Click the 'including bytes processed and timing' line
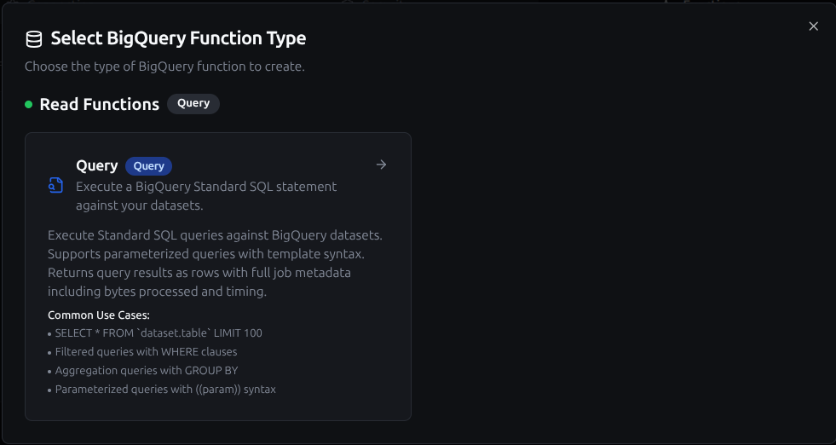 point(157,292)
